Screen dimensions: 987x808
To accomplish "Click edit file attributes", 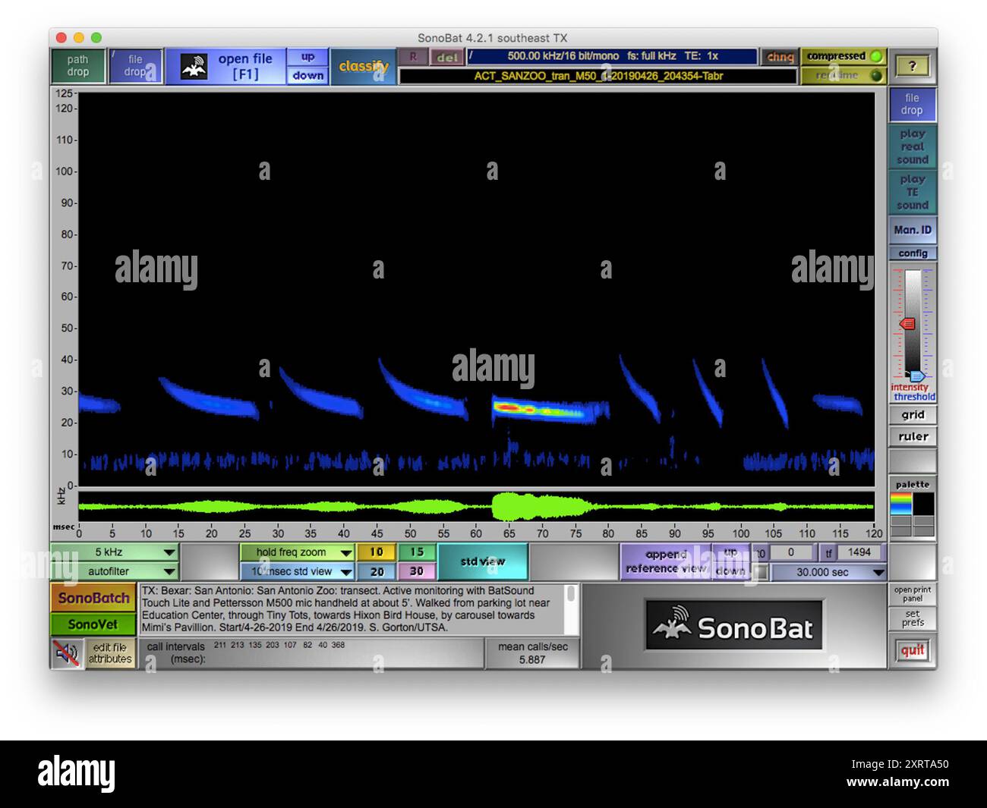I will pyautogui.click(x=111, y=653).
